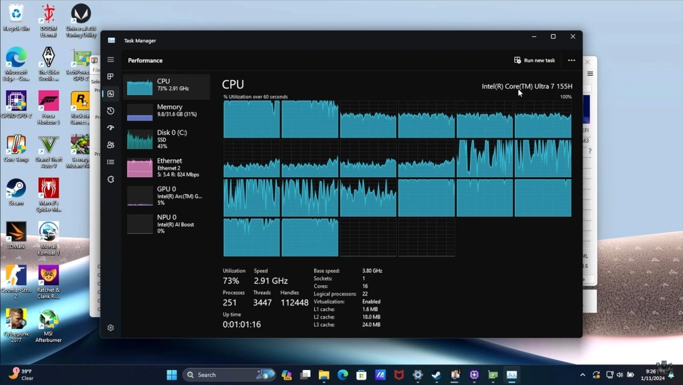Image resolution: width=683 pixels, height=385 pixels.
Task: Show hidden system tray icons chevron
Action: 583,375
